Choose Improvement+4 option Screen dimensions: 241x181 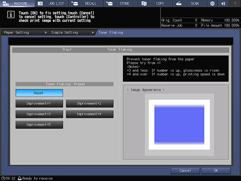click(x=90, y=114)
